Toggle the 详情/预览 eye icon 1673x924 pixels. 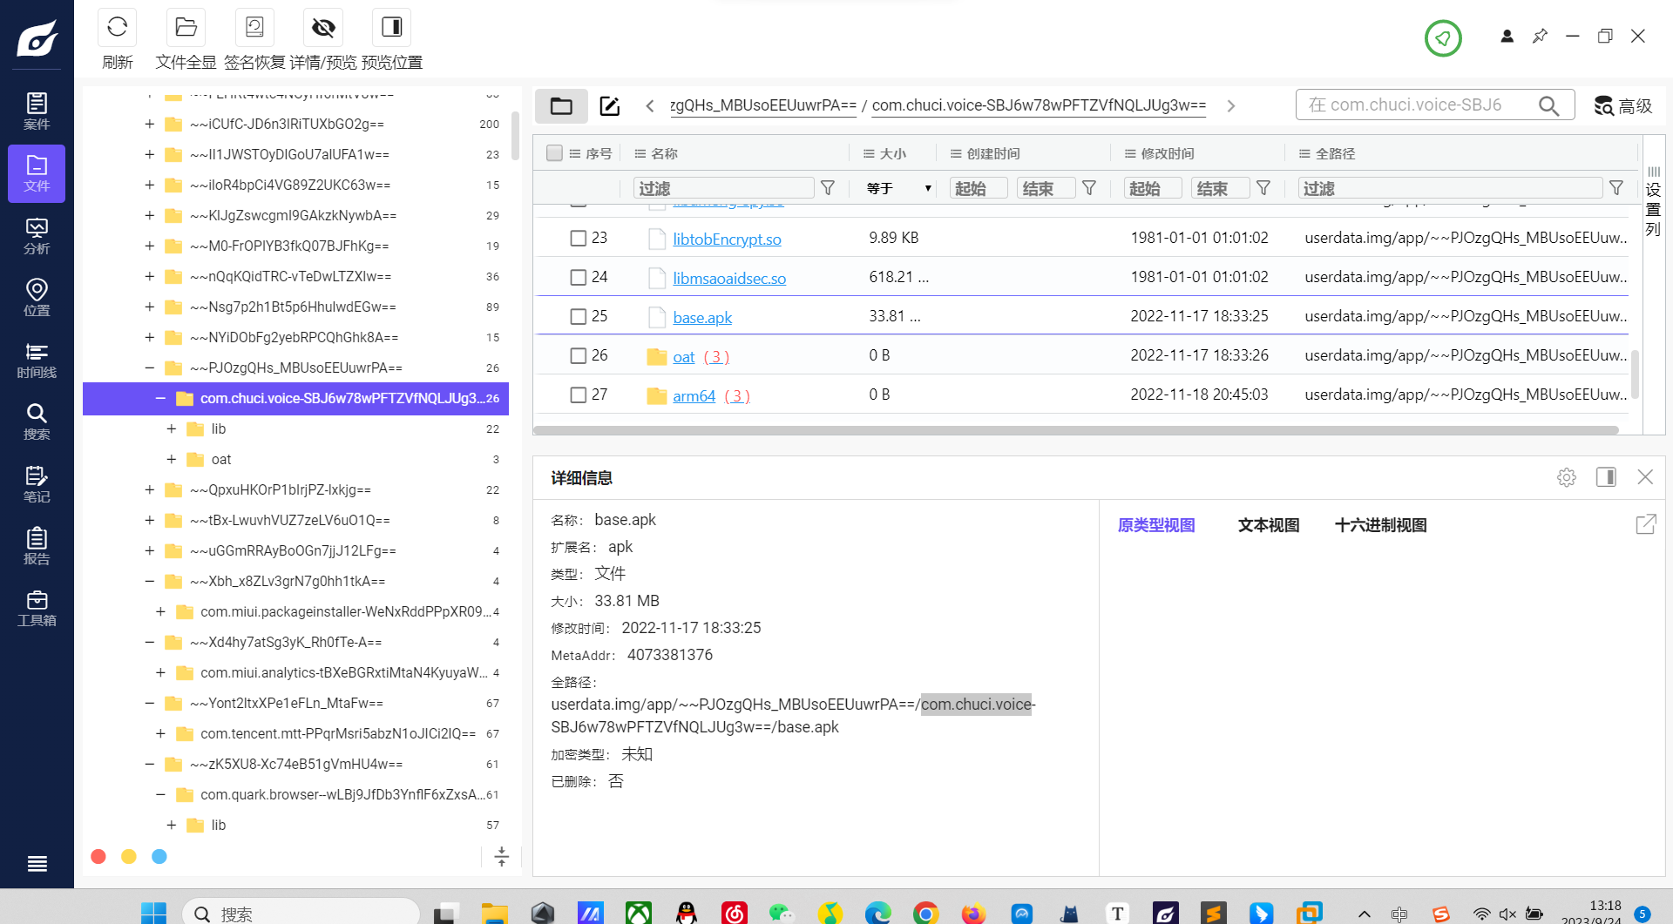coord(323,28)
